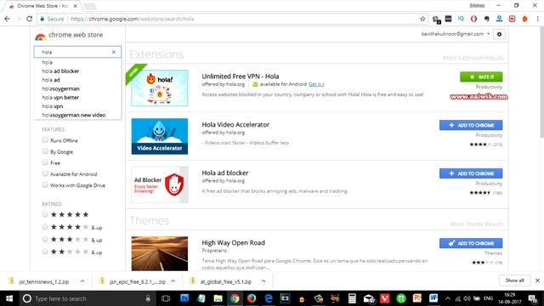Screen dimensions: 544x306
Task: Open the Hola Video Accelerator thumbnail
Action: point(160,136)
